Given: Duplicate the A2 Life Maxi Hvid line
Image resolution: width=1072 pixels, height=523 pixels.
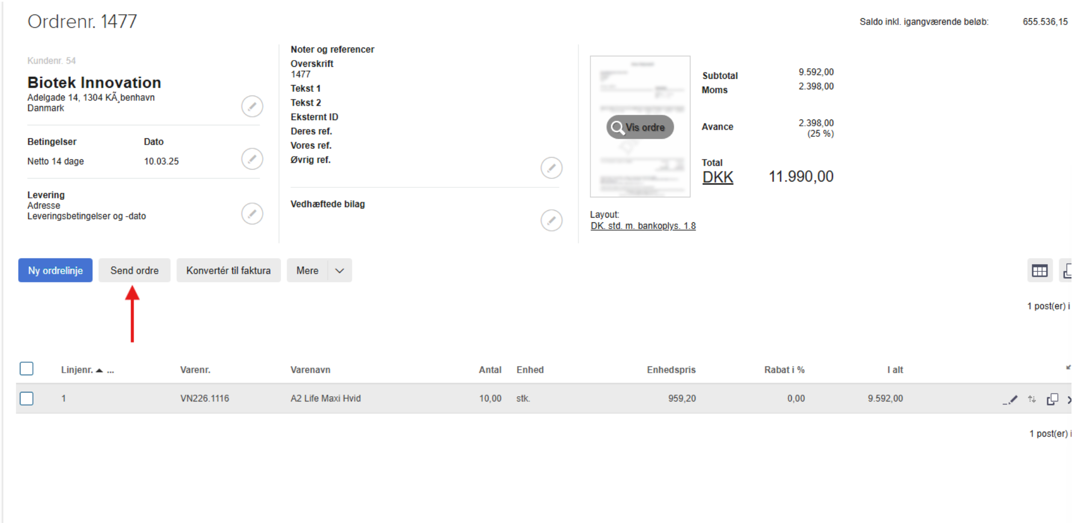Looking at the screenshot, I should (x=1052, y=399).
